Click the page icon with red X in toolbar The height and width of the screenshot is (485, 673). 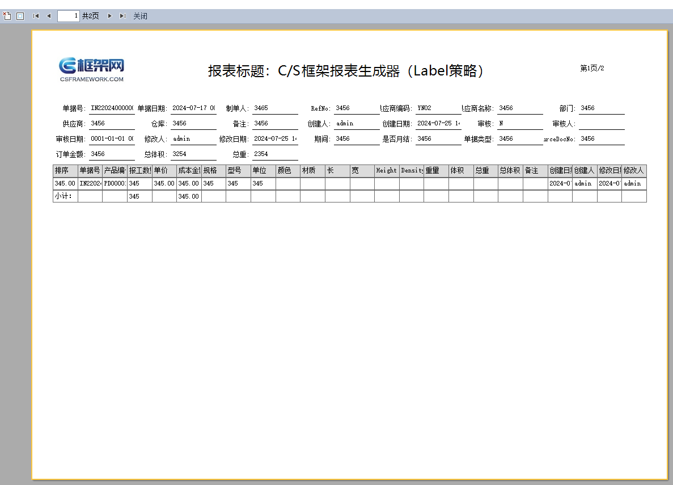pos(7,16)
